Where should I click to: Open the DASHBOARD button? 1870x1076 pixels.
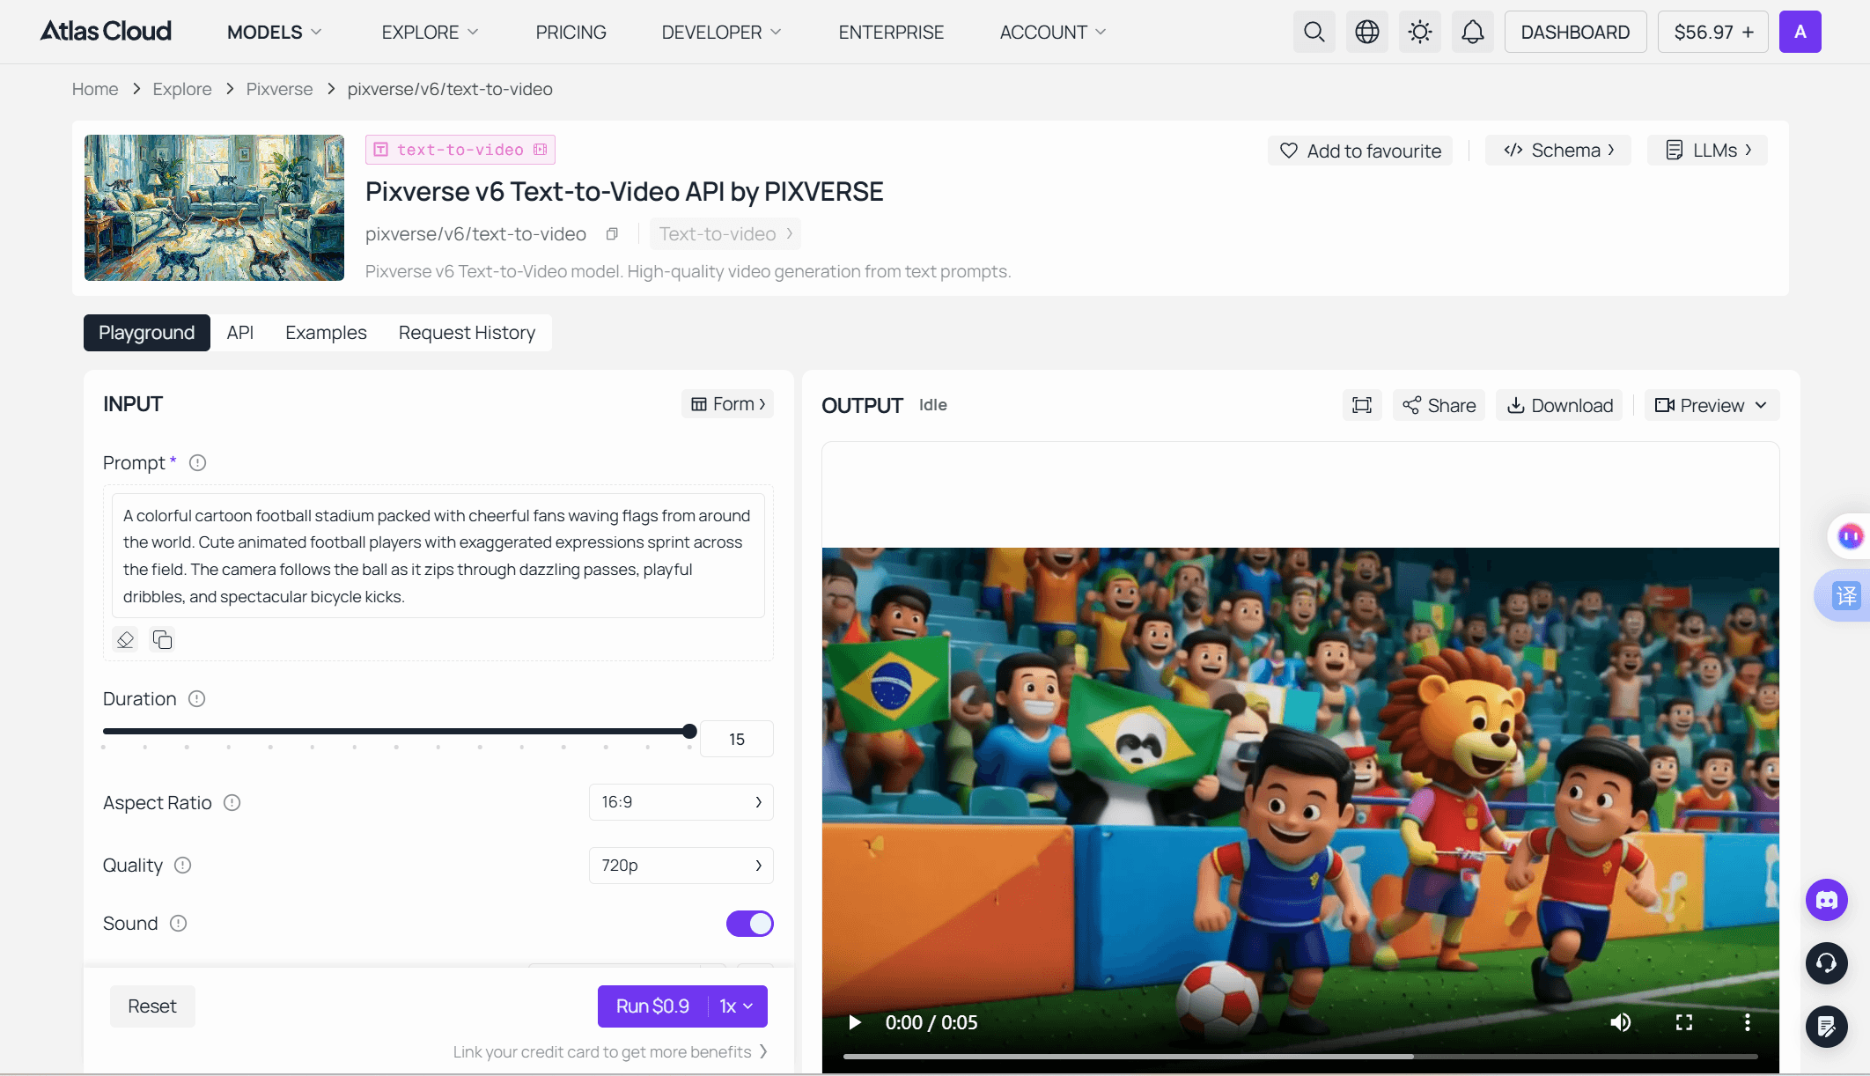(1575, 32)
